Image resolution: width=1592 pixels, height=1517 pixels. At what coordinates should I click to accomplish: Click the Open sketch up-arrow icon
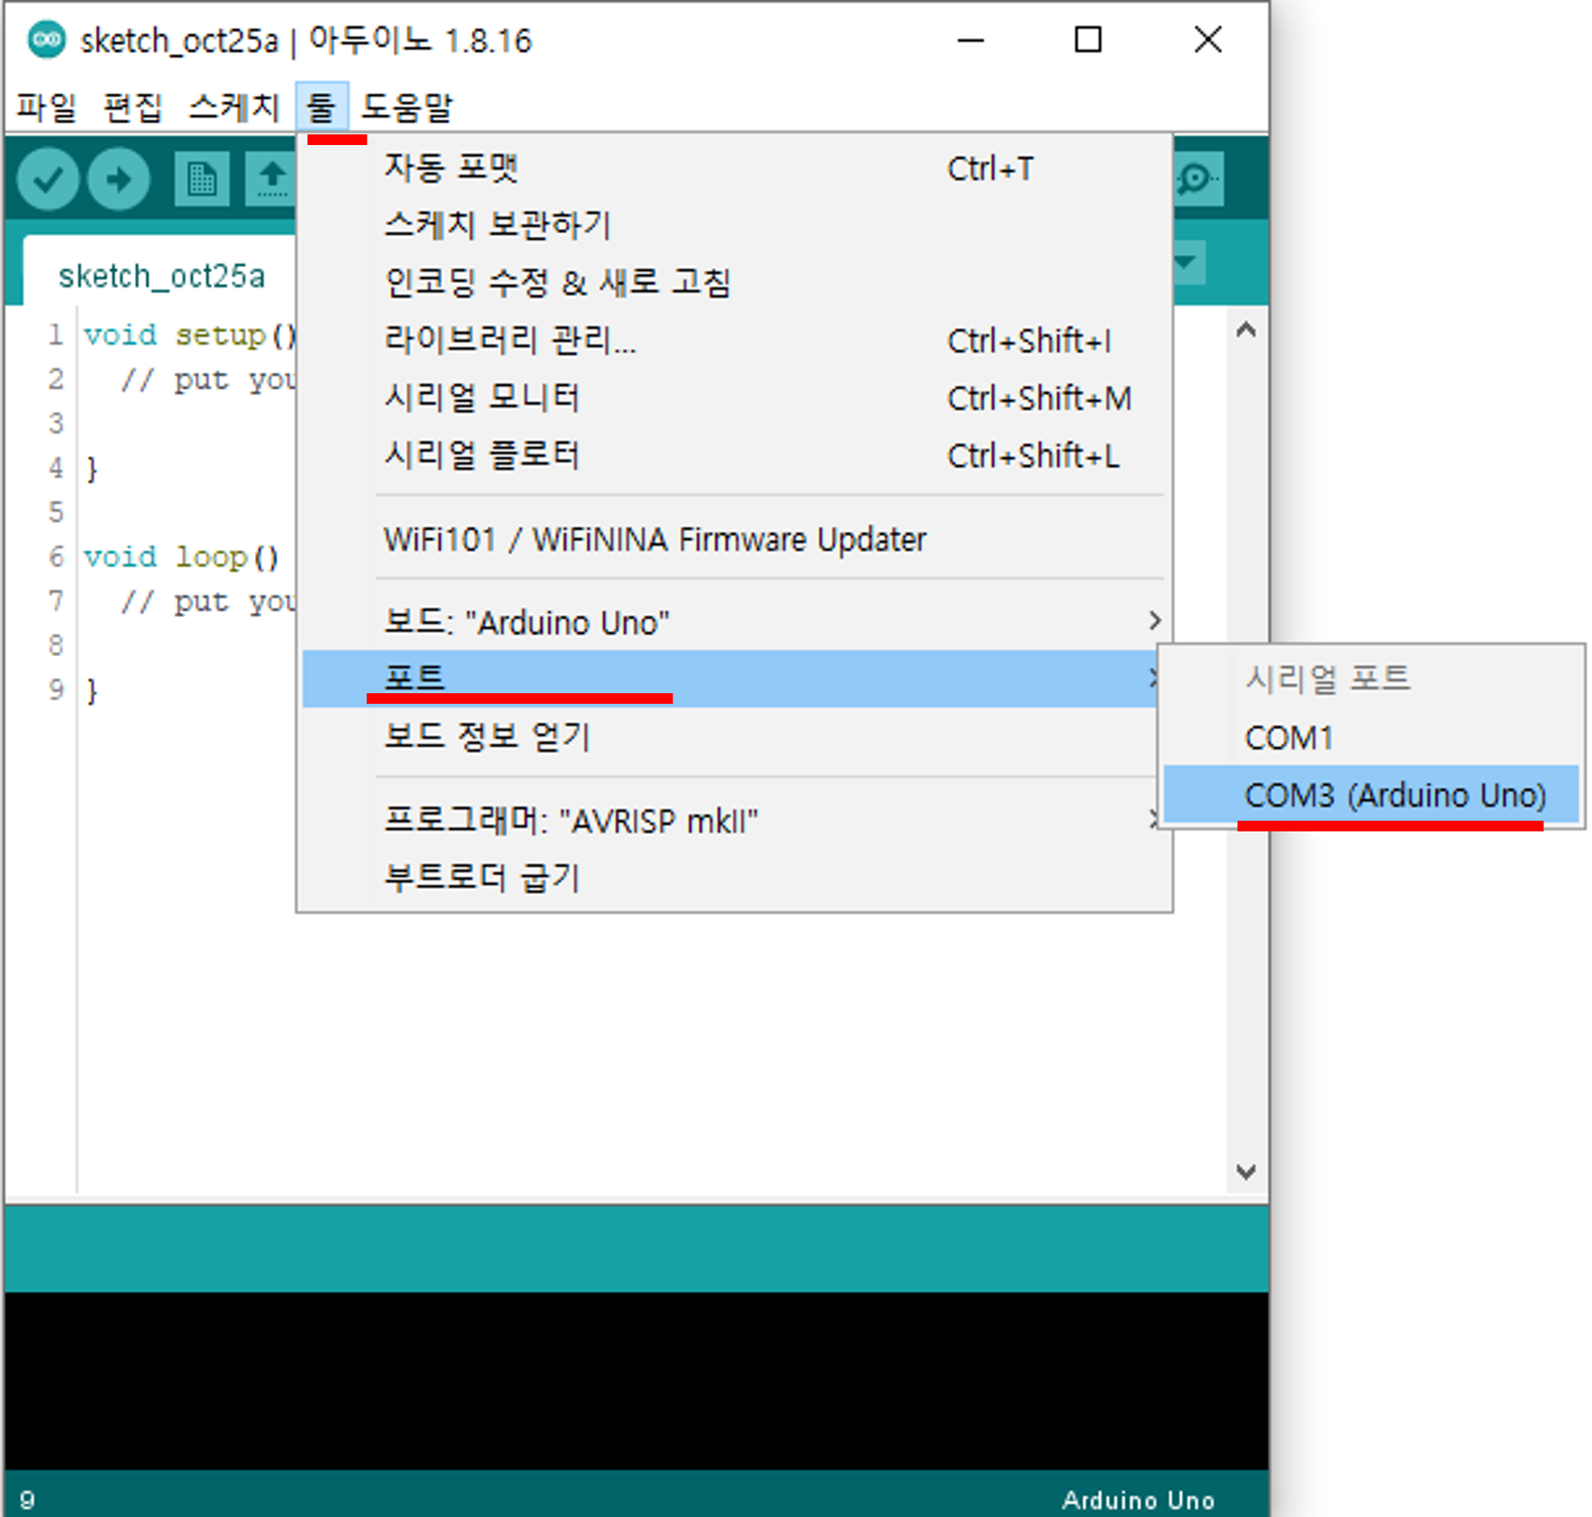(272, 179)
